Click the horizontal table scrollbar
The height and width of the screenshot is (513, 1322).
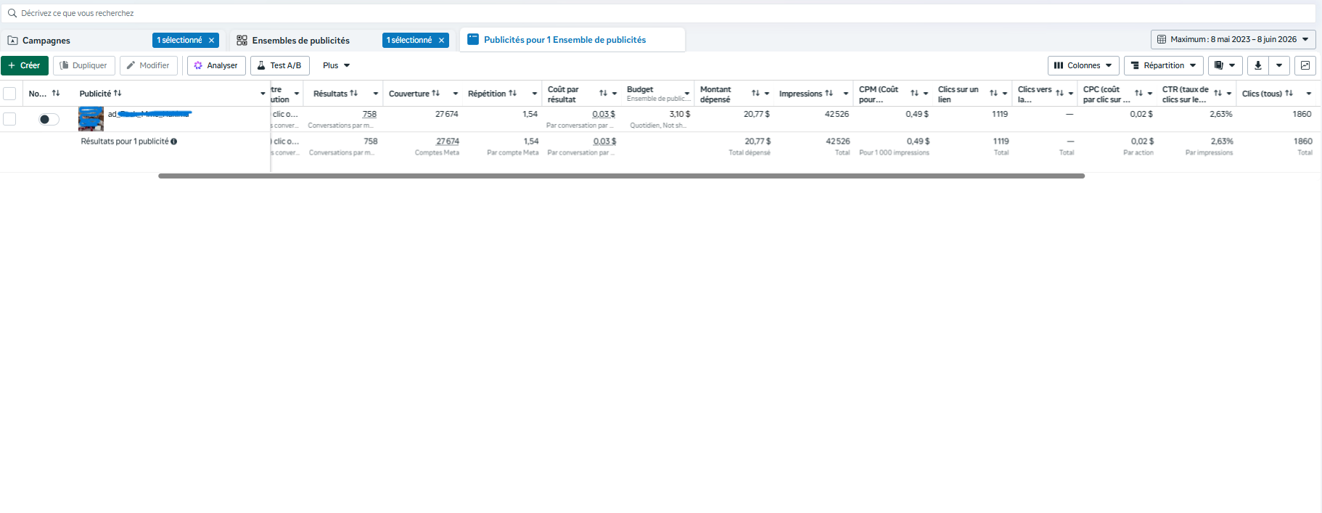coord(621,176)
